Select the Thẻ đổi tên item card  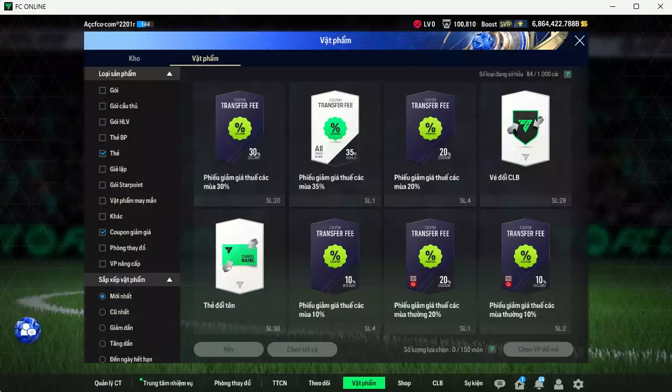(x=240, y=272)
